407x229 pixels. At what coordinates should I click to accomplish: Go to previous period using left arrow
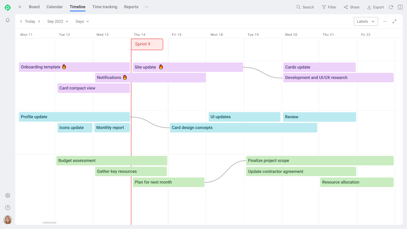point(21,21)
